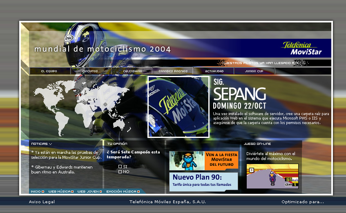The width and height of the screenshot is (346, 213).
Task: Click the poll question about Sete
Action: (x=133, y=154)
